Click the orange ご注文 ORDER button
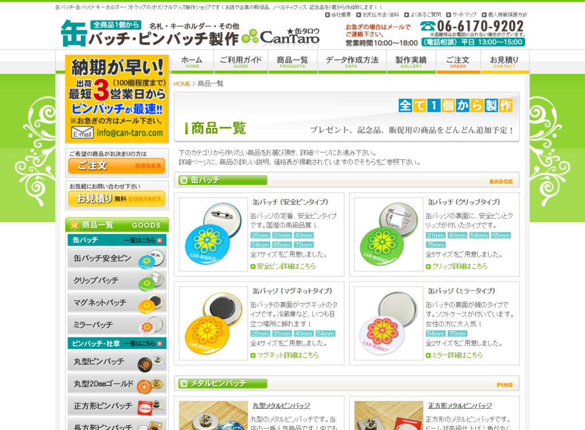The height and width of the screenshot is (430, 585). point(117,166)
